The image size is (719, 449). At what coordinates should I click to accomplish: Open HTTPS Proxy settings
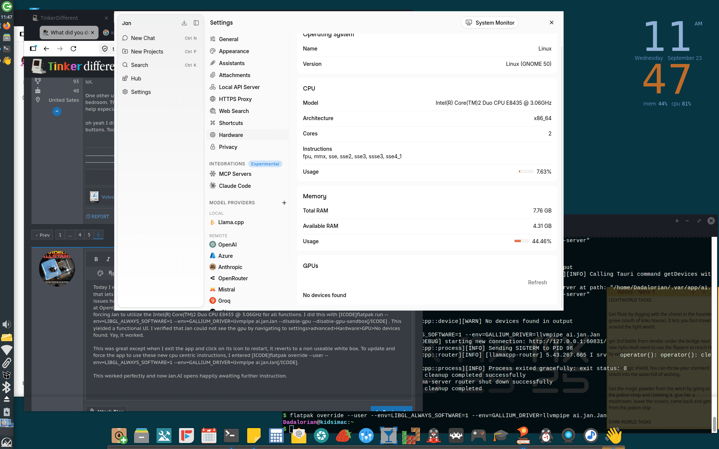tap(248, 99)
